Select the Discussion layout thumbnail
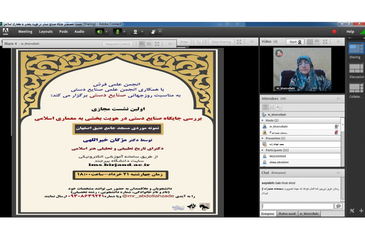Viewport: 365px width, 240px height. coord(356,68)
